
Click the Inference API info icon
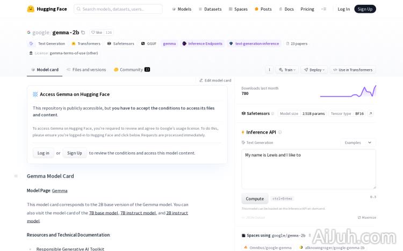pyautogui.click(x=279, y=132)
